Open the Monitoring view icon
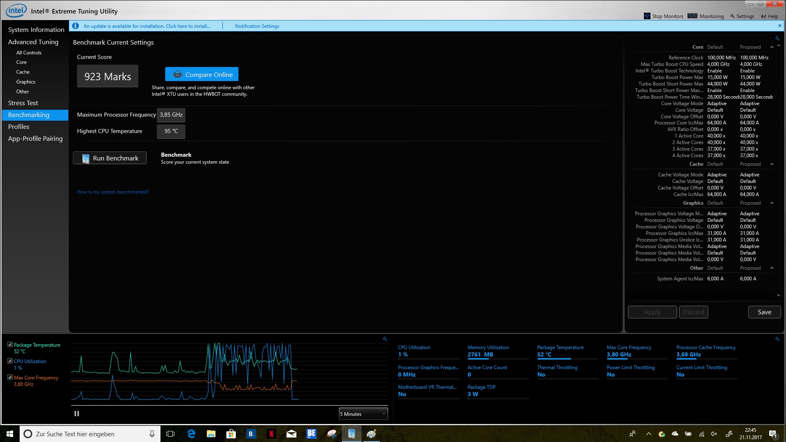This screenshot has width=786, height=442. 692,16
